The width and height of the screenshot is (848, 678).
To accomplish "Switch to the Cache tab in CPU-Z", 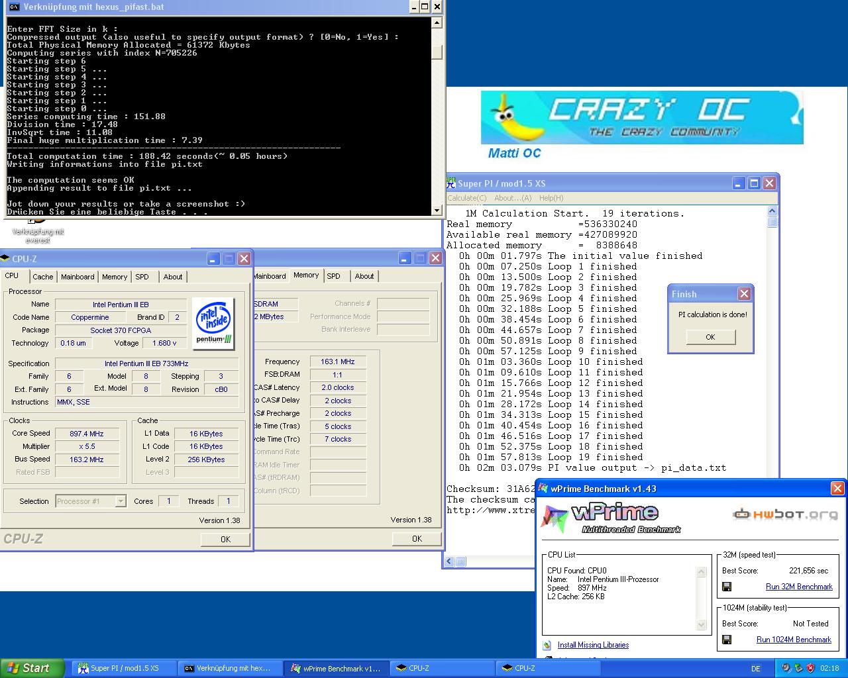I will click(x=43, y=277).
